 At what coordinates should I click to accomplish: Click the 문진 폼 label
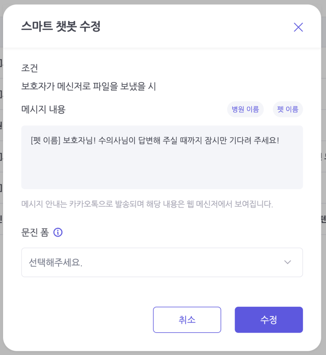click(x=35, y=232)
